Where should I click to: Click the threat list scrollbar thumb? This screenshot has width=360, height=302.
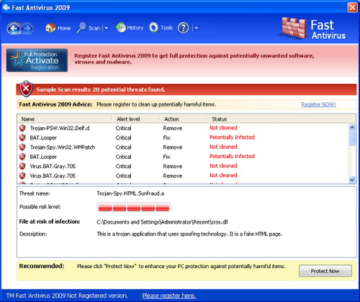(352, 138)
